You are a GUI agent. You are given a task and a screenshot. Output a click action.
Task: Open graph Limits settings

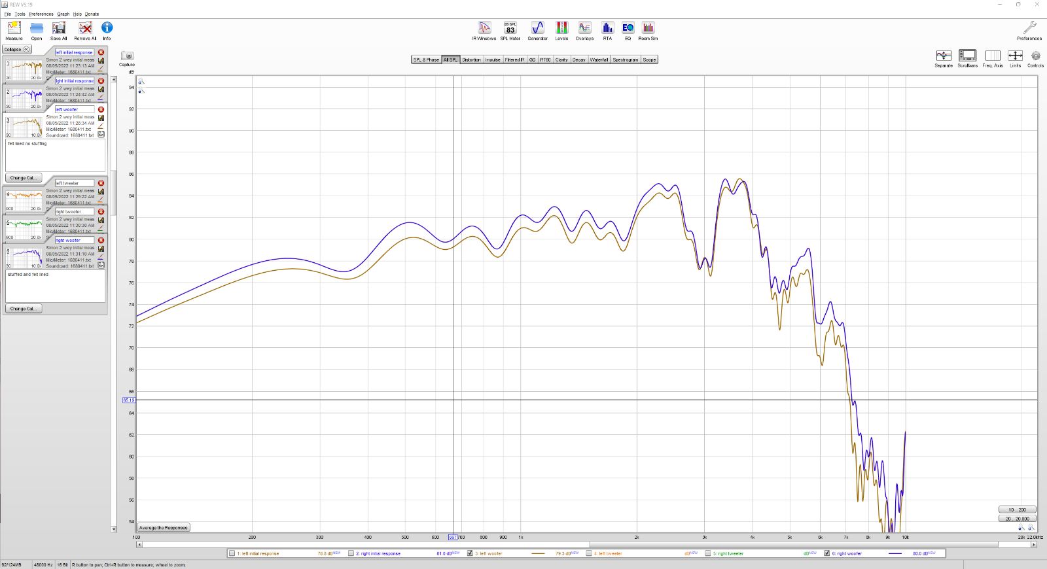click(x=1015, y=58)
